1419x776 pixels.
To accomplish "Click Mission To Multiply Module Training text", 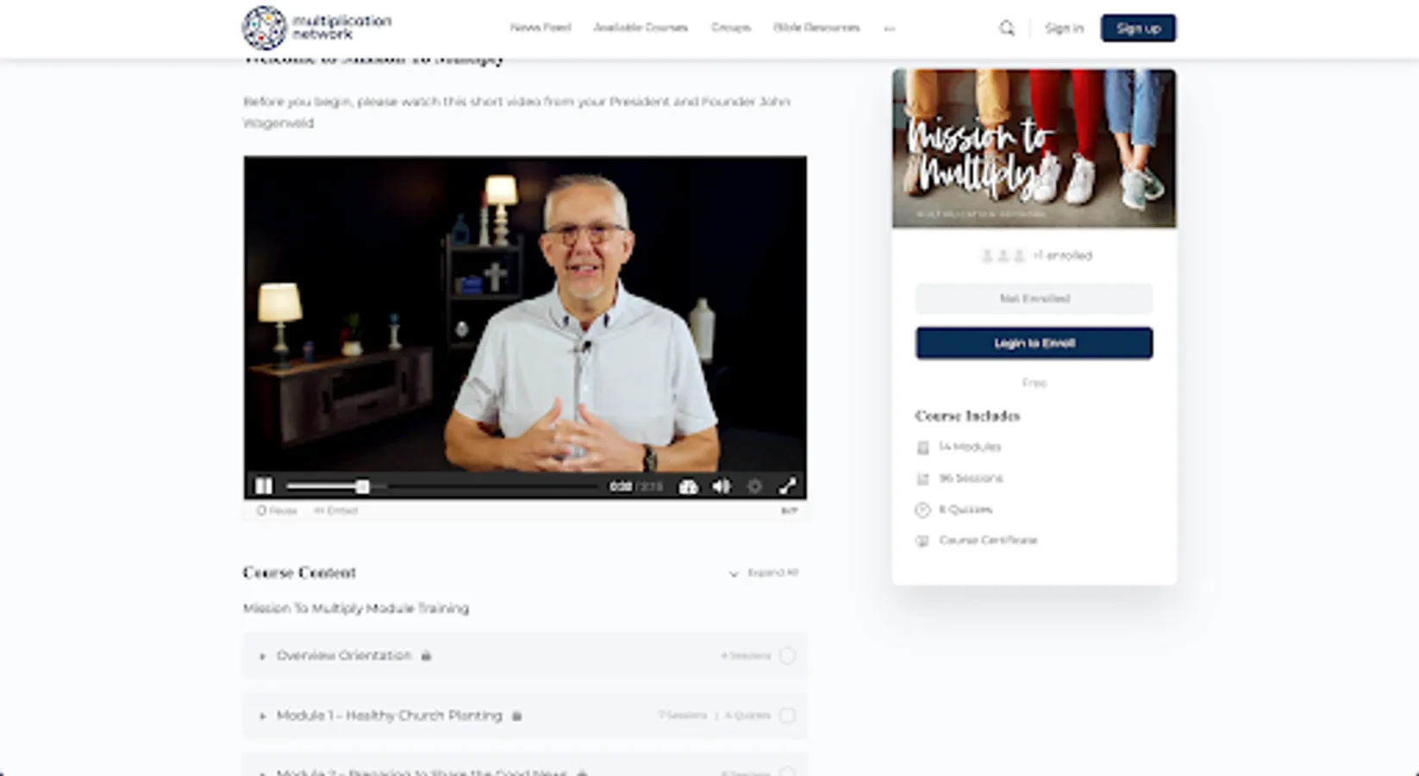I will 356,609.
